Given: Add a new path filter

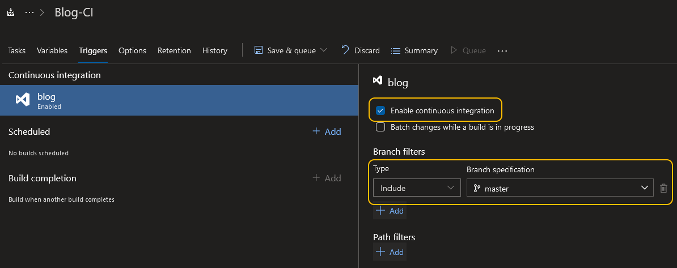Looking at the screenshot, I should [x=390, y=252].
